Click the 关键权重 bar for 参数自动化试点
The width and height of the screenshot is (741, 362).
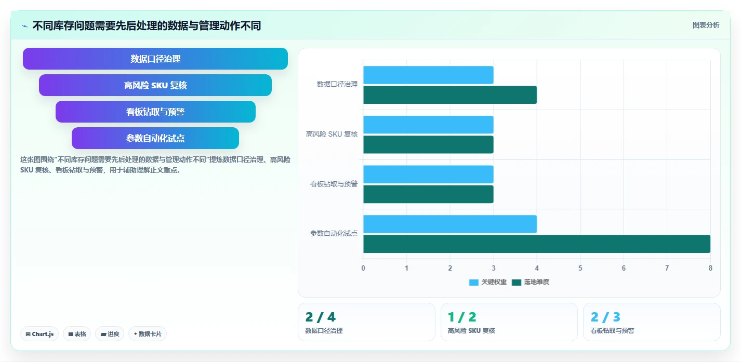pos(450,224)
